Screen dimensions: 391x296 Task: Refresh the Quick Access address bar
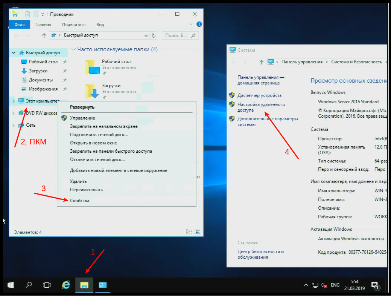pos(154,35)
